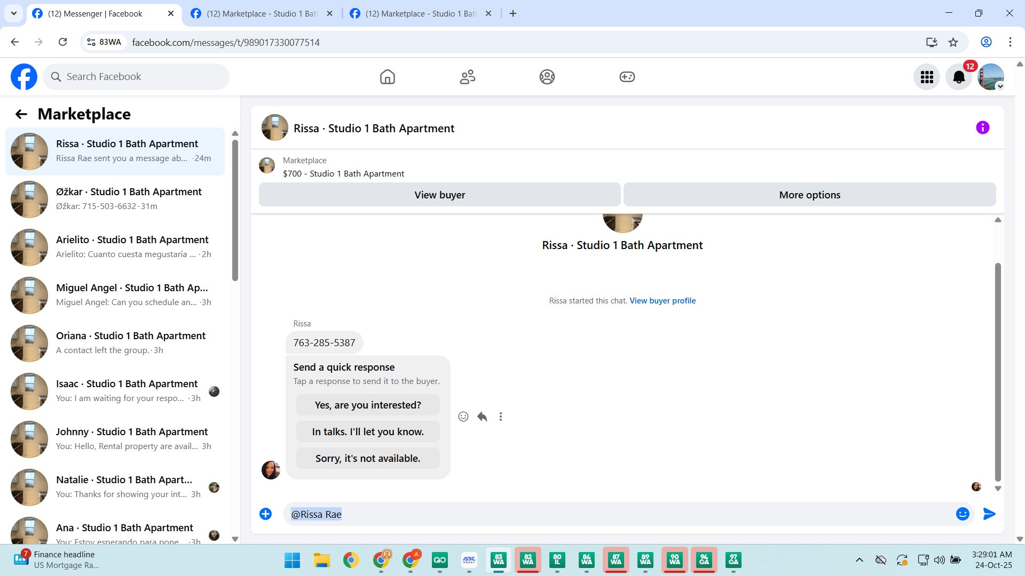Image resolution: width=1025 pixels, height=576 pixels.
Task: Send 'In talks. I'll let you know.'
Action: pos(368,431)
